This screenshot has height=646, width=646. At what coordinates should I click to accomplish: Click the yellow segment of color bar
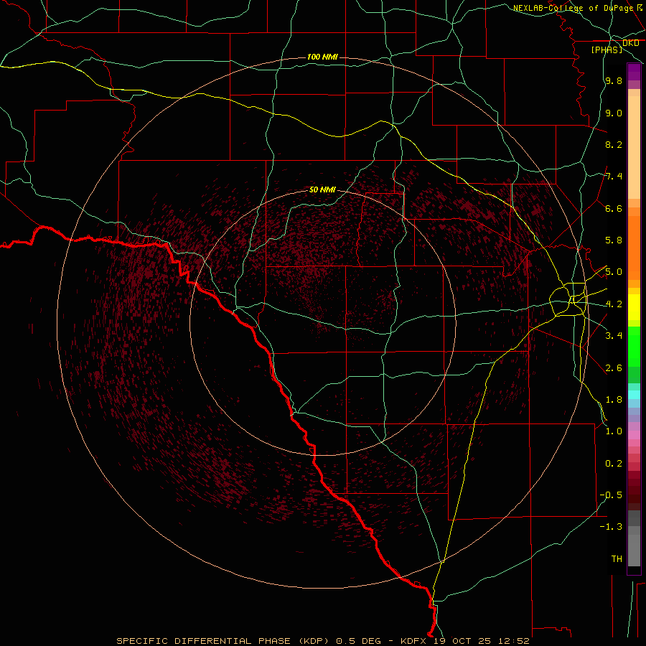coord(634,307)
